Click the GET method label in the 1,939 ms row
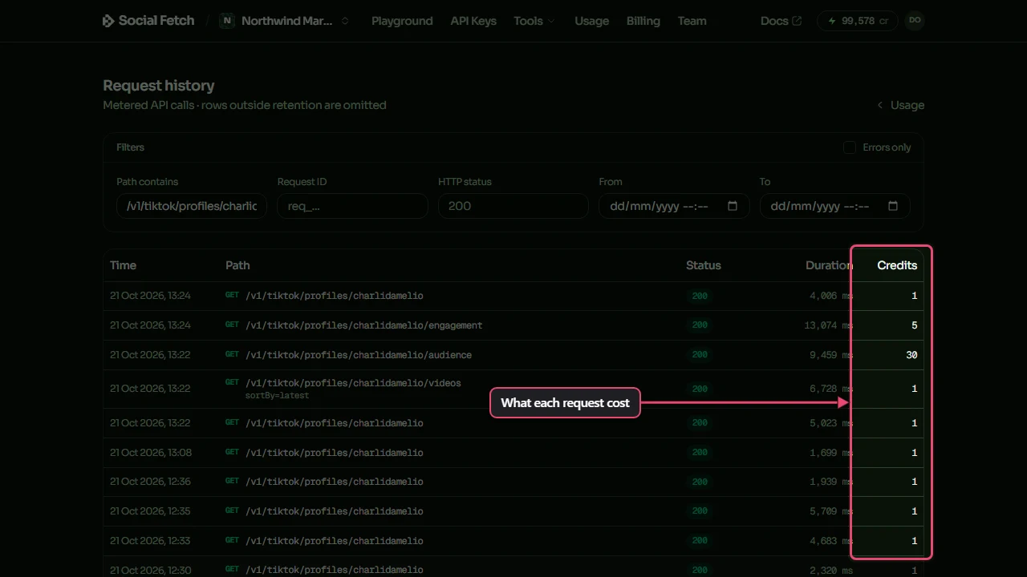 click(232, 482)
